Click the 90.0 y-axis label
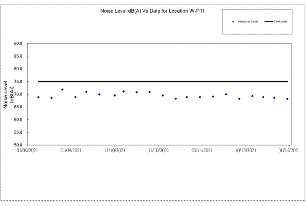This screenshot has width=306, height=206. [18, 43]
